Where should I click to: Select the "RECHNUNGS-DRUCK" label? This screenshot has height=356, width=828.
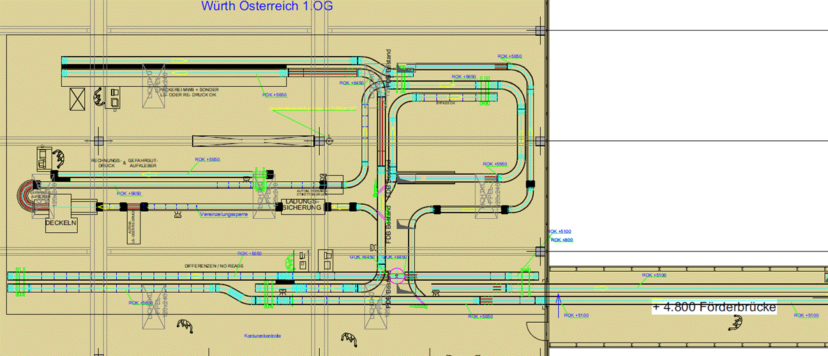[x=105, y=163]
